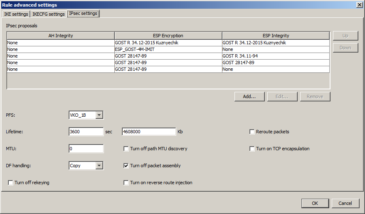Move proposal Down
The image size is (365, 214).
[345, 48]
